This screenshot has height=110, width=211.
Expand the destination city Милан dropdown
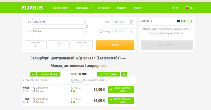click(x=84, y=31)
